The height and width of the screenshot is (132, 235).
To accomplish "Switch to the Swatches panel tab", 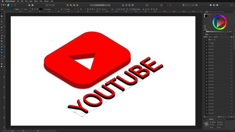I will click(211, 12).
